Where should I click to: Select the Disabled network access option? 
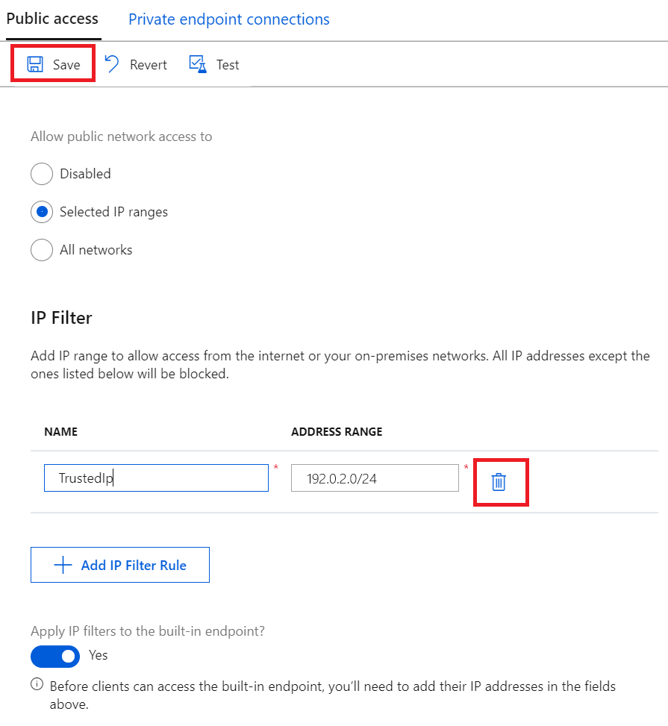[x=42, y=174]
